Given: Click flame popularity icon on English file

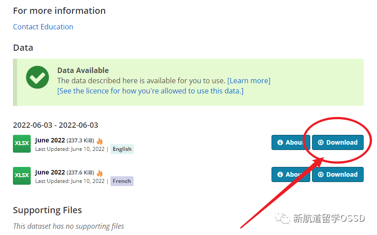Looking at the screenshot, I should pyautogui.click(x=100, y=141).
